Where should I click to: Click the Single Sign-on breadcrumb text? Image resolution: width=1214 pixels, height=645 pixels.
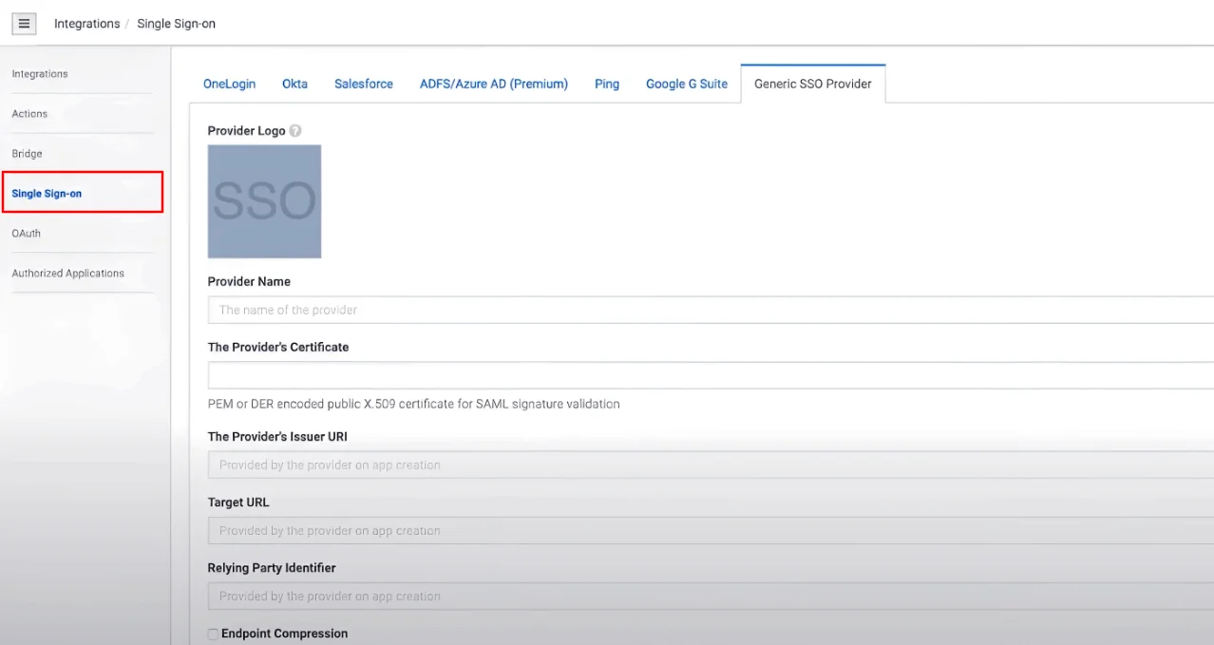click(177, 24)
